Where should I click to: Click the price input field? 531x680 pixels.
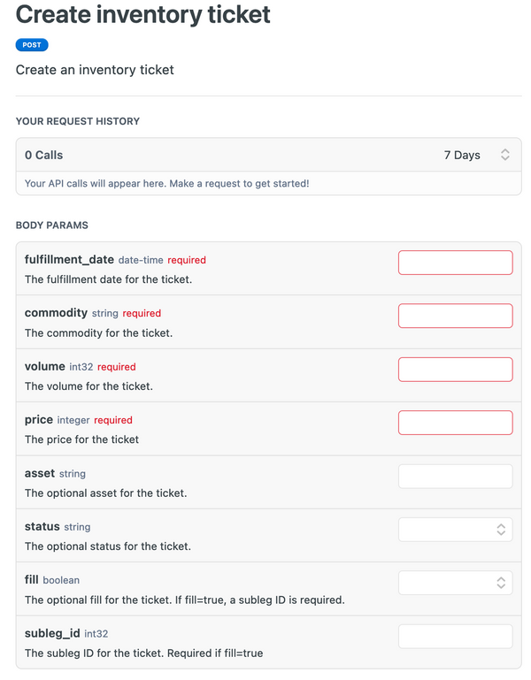pos(455,422)
